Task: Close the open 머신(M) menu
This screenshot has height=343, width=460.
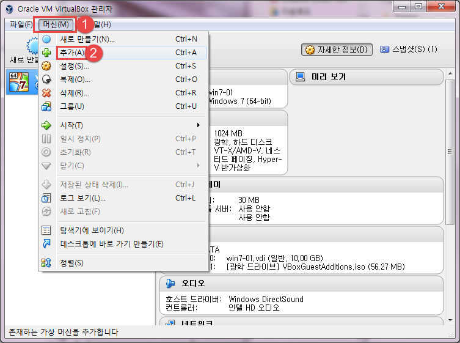Action: pos(56,24)
